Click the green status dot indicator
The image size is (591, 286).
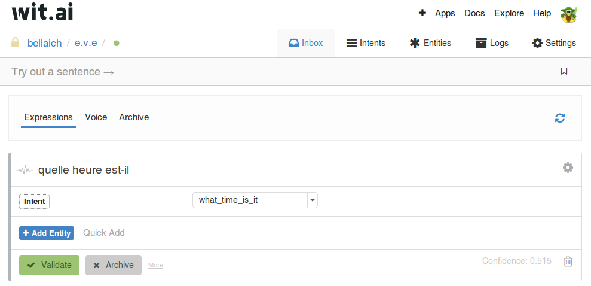pyautogui.click(x=117, y=44)
